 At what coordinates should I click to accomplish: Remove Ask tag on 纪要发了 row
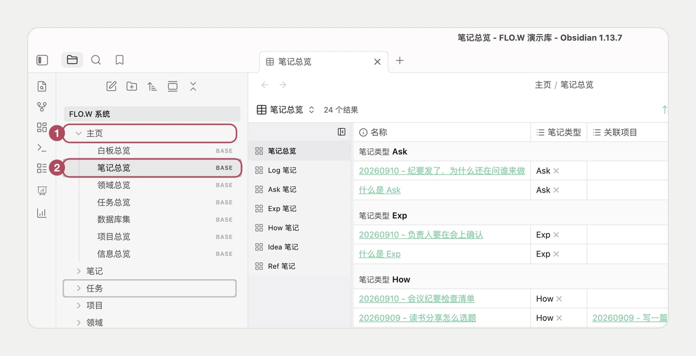[556, 171]
